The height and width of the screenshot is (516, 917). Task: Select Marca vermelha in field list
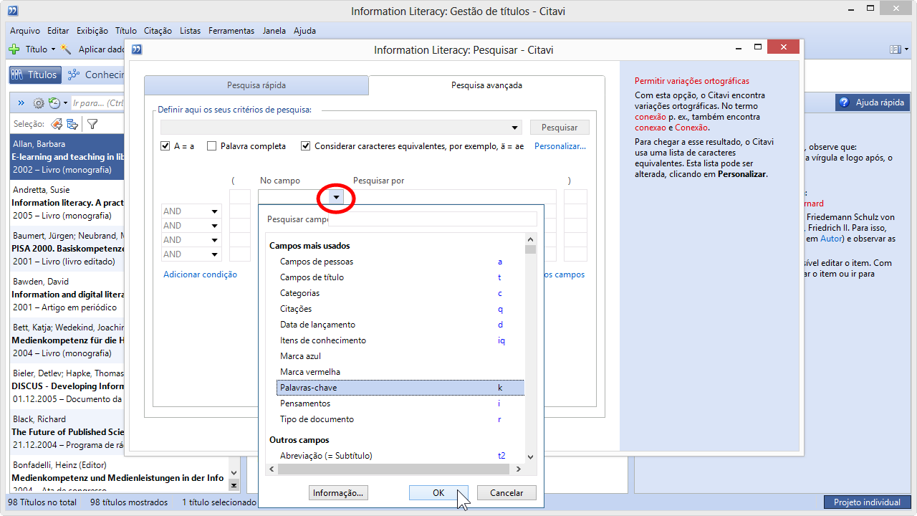(x=400, y=372)
